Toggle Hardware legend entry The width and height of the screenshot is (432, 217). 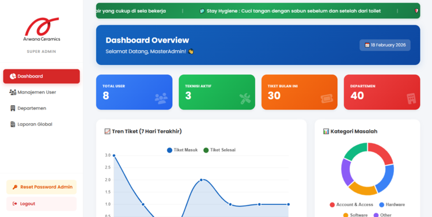coord(392,204)
